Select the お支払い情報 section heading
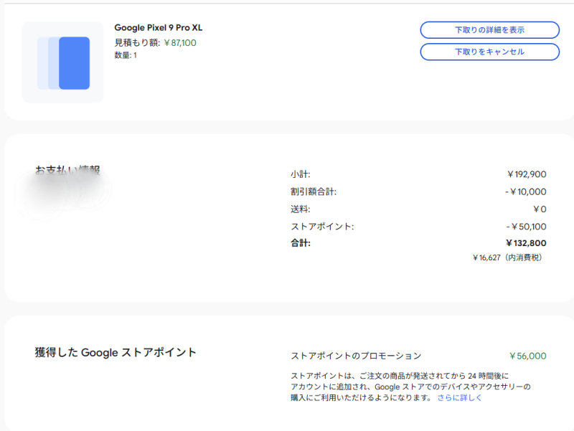Viewport: 574px width, 431px height. pyautogui.click(x=67, y=171)
